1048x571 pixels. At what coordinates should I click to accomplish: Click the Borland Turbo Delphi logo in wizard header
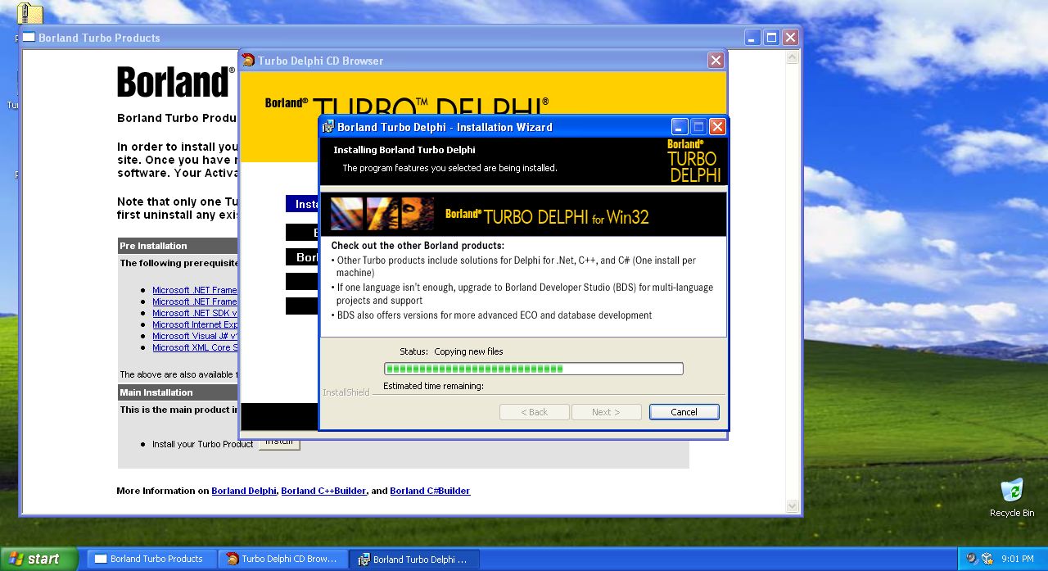pyautogui.click(x=693, y=161)
